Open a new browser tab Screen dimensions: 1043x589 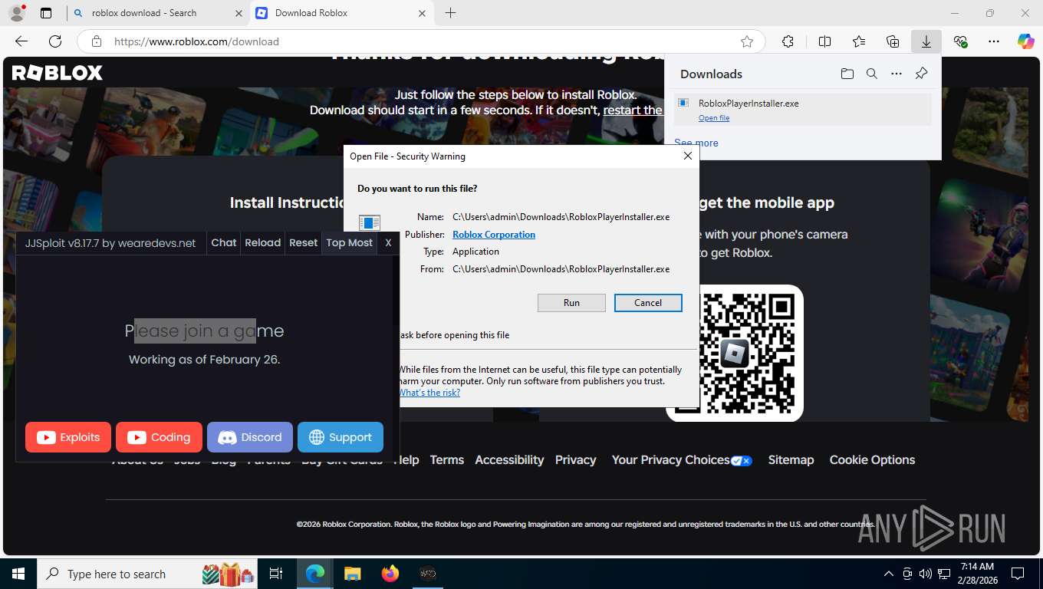[450, 13]
